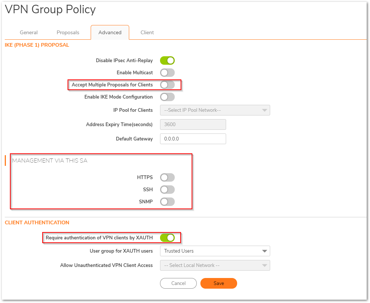Switch on SSH management toggle
The height and width of the screenshot is (303, 370).
[167, 190]
